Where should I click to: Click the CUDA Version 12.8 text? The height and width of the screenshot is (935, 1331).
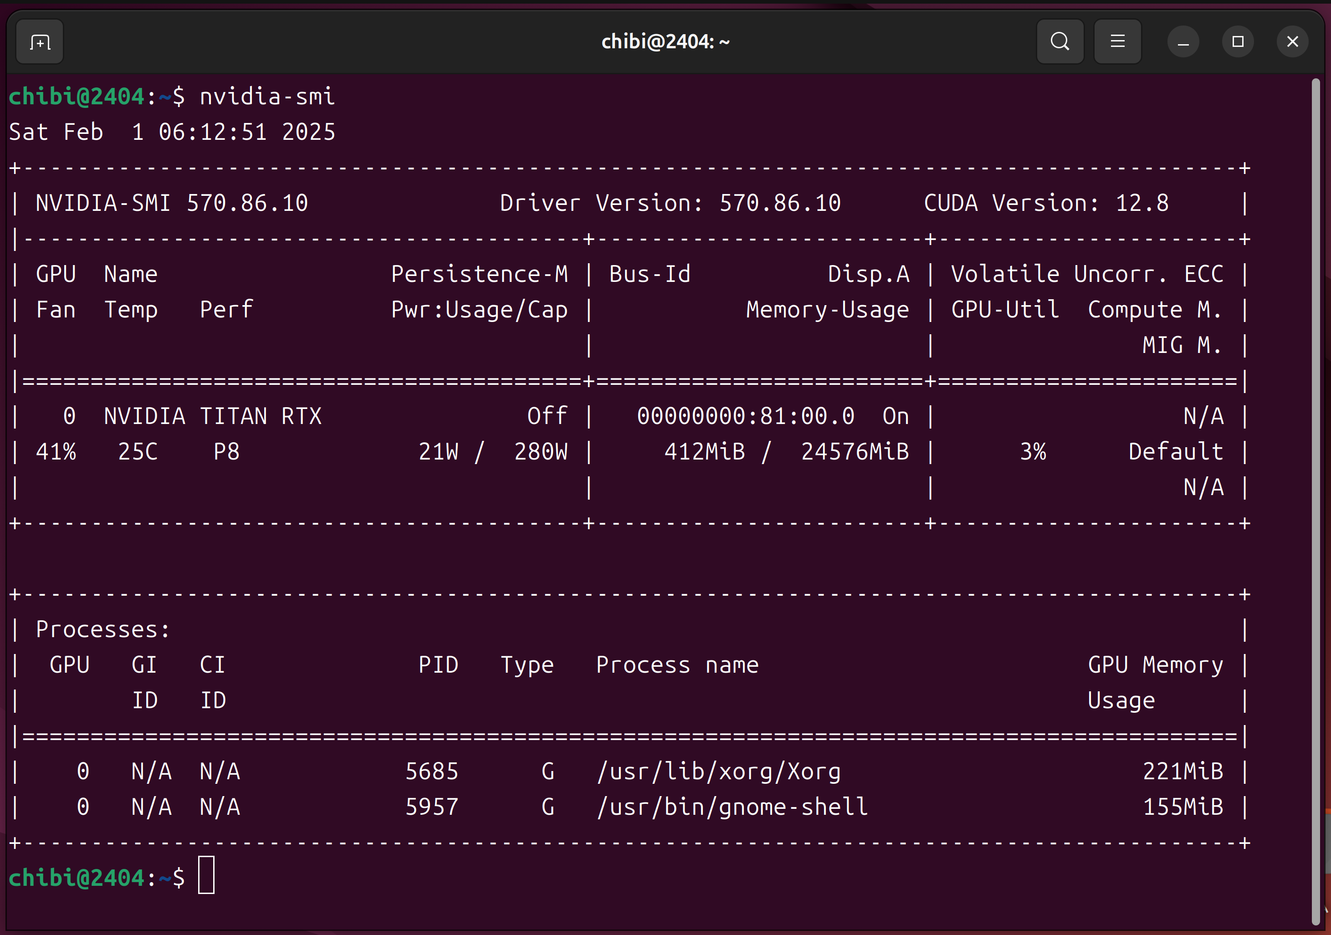click(1046, 204)
